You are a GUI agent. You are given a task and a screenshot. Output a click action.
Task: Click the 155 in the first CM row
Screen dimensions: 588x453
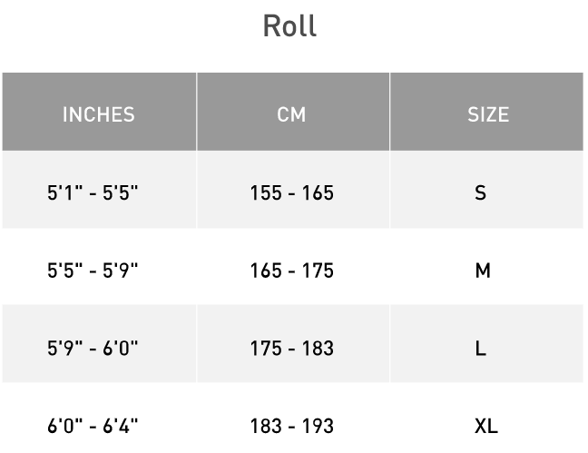point(266,192)
